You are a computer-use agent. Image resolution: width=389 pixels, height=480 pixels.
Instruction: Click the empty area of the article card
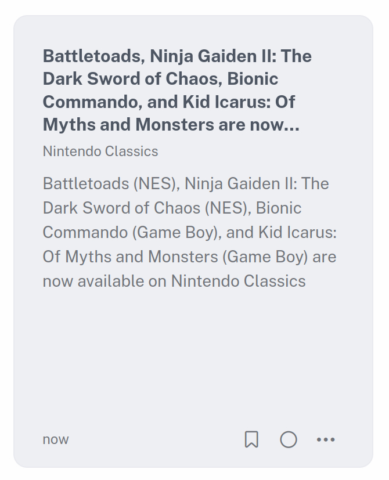192,360
